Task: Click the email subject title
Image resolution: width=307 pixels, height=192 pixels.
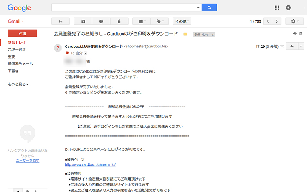Action: click(116, 34)
